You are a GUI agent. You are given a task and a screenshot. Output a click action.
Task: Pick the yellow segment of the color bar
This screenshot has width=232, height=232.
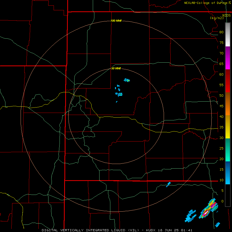(228, 127)
